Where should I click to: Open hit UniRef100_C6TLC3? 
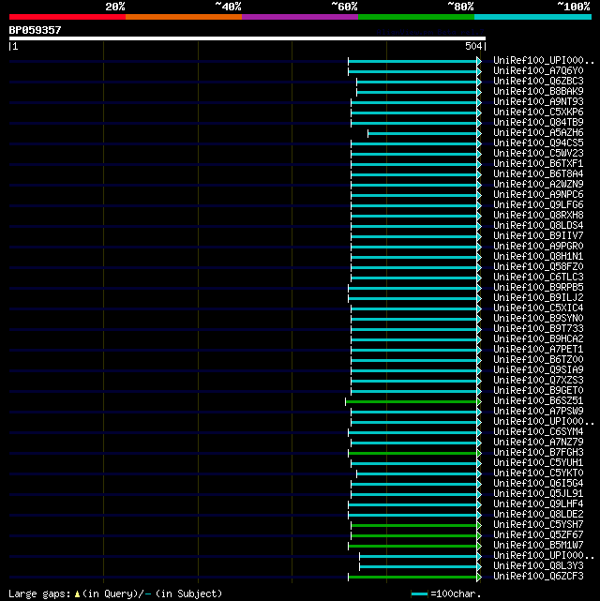click(x=538, y=278)
